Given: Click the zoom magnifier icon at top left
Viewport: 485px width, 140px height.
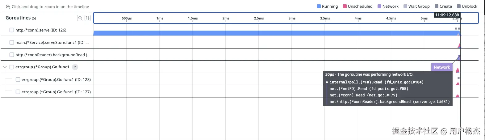Looking at the screenshot, I should point(8,6).
